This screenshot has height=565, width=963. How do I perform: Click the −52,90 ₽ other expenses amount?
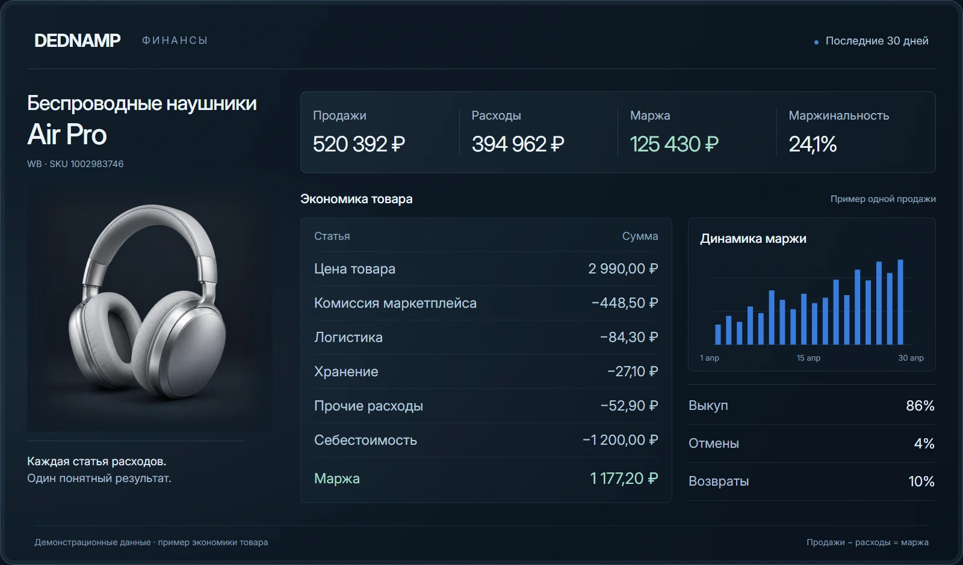tap(629, 406)
